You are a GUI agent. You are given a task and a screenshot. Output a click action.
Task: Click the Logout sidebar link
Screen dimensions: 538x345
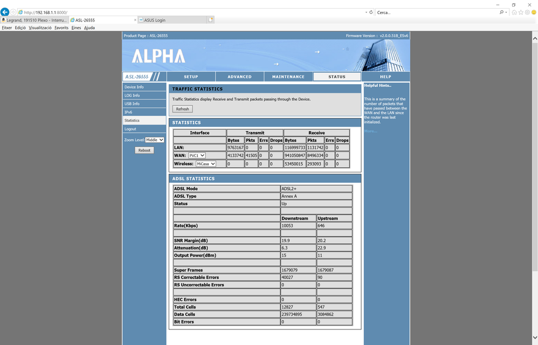click(130, 129)
